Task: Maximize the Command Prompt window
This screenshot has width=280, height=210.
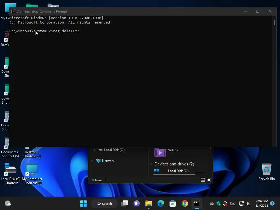Action: 258,11
